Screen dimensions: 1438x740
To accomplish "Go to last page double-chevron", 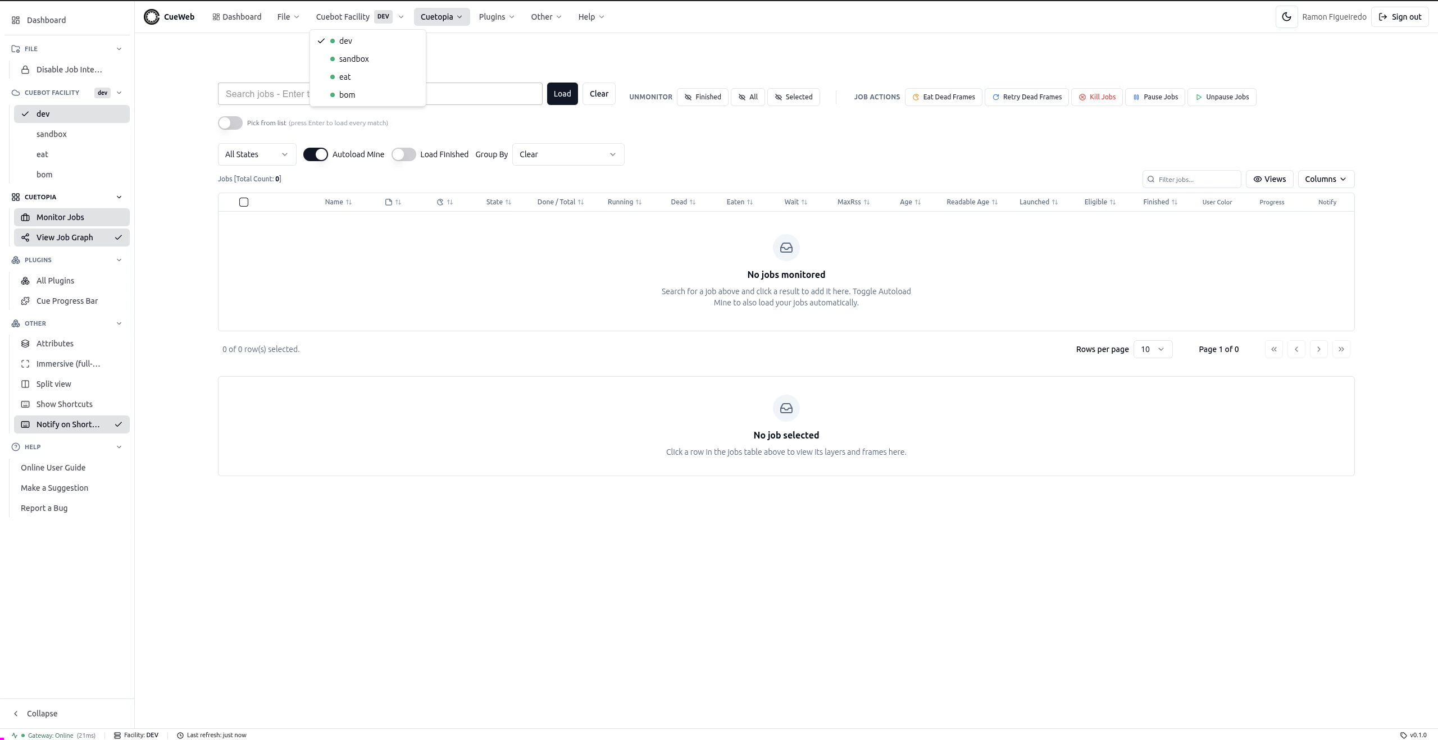I will 1341,349.
